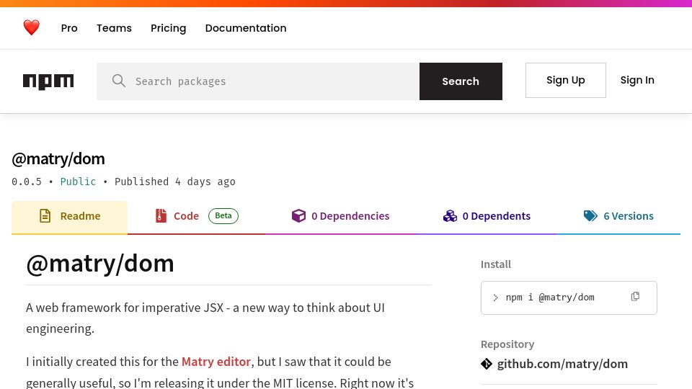The width and height of the screenshot is (692, 389).
Task: Click the magnifying glass search icon
Action: [119, 81]
